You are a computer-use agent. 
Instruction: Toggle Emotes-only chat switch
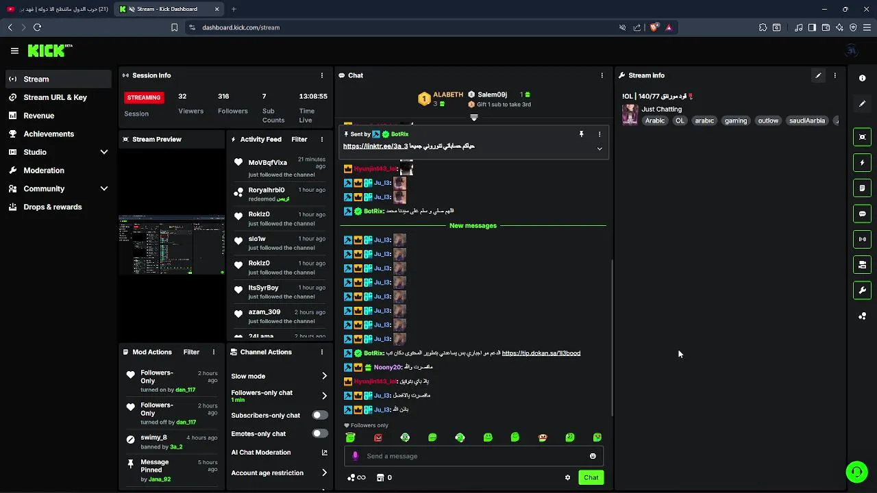(320, 433)
